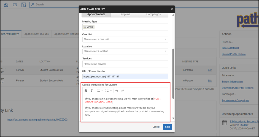
Task: Click 'YOUR OFFICE LOCATION HERE' red text
Action: point(123,101)
